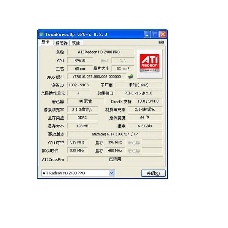Viewport: 228px width, 228px height.
Task: Click the bus width 64 位 field
Action: coord(145,118)
